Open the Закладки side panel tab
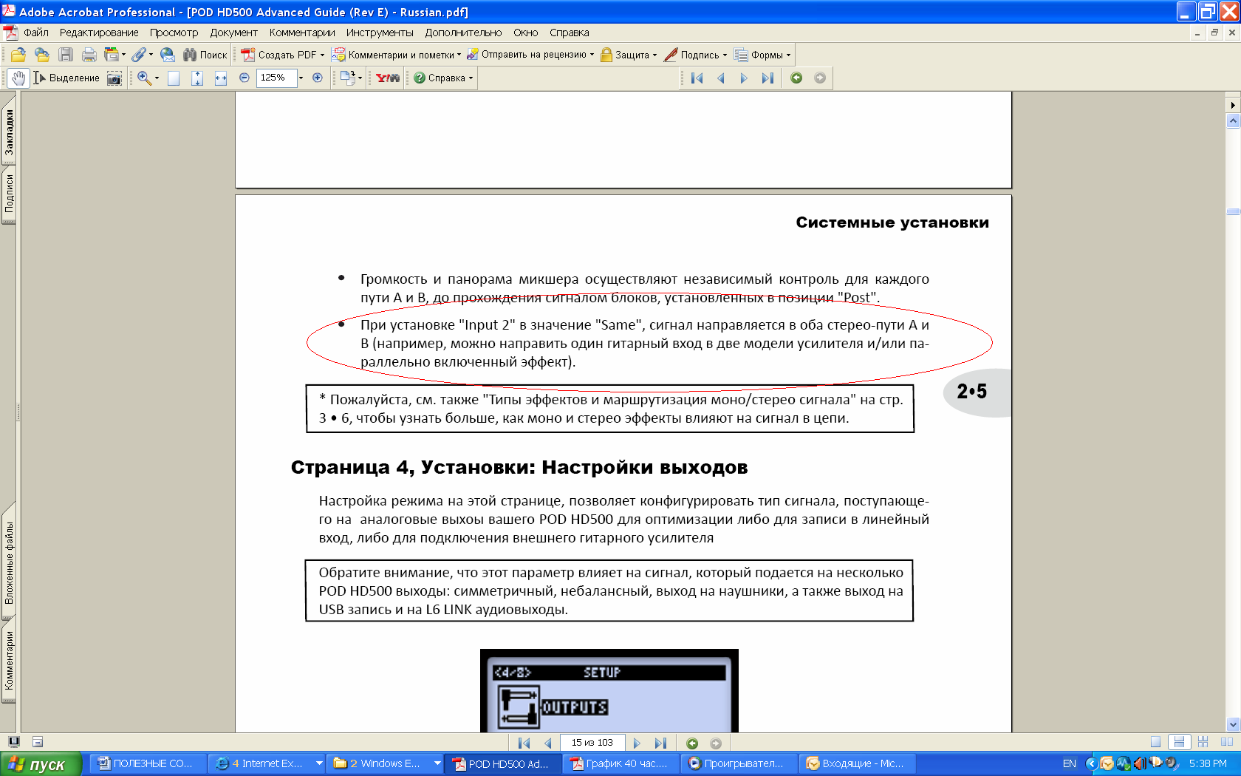 pyautogui.click(x=9, y=132)
